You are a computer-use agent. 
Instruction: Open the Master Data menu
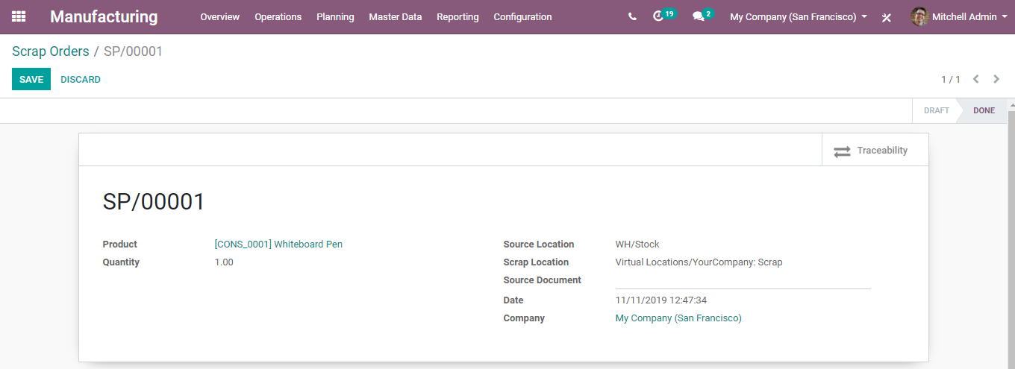tap(396, 16)
